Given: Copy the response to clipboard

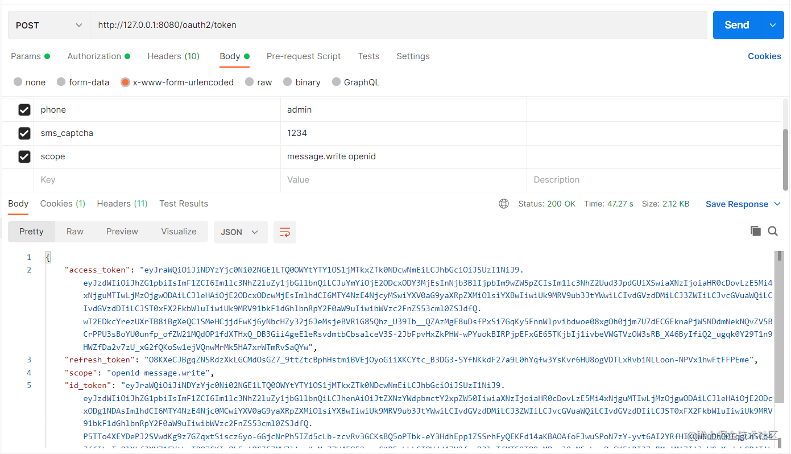Looking at the screenshot, I should coord(755,231).
